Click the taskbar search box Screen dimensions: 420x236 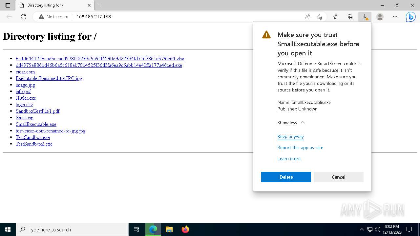[x=72, y=229]
